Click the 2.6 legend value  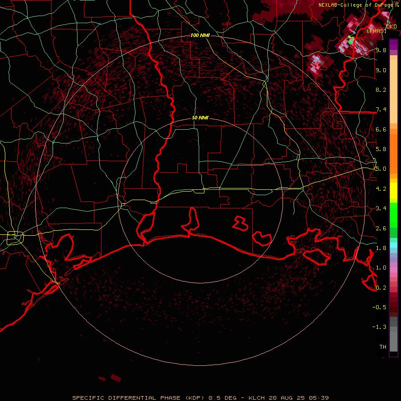pyautogui.click(x=381, y=229)
